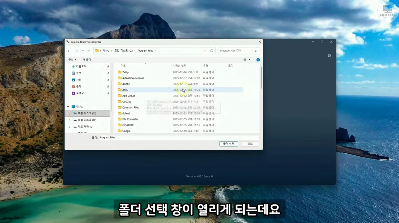Screen dimensions: 399x223
Task: Click 2025-12-16 오후 1:52 date cell
Action: pos(186,72)
